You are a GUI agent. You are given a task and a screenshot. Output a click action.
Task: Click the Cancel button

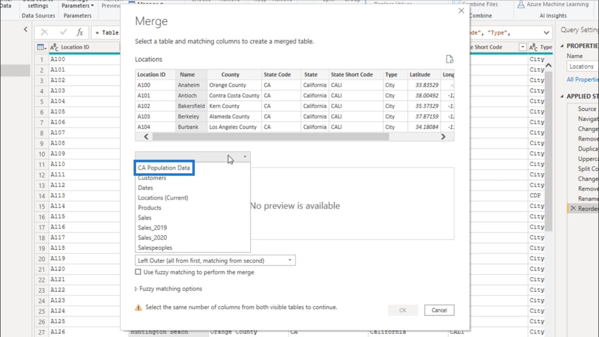tap(439, 310)
